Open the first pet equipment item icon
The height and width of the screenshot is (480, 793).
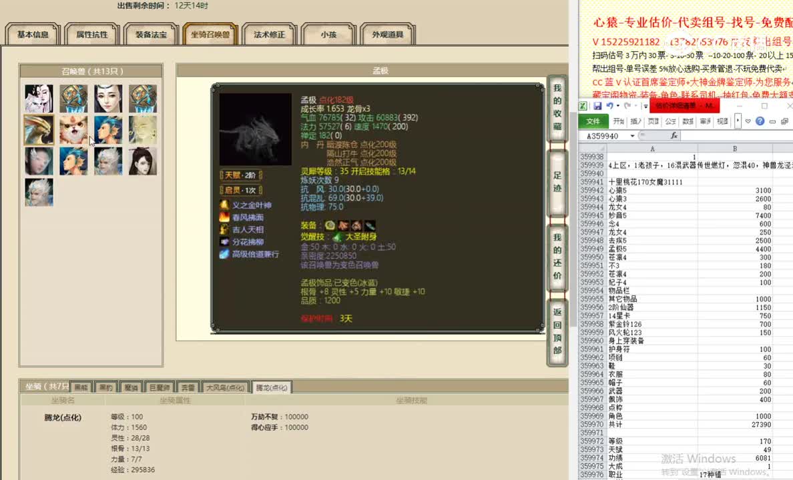tap(330, 227)
